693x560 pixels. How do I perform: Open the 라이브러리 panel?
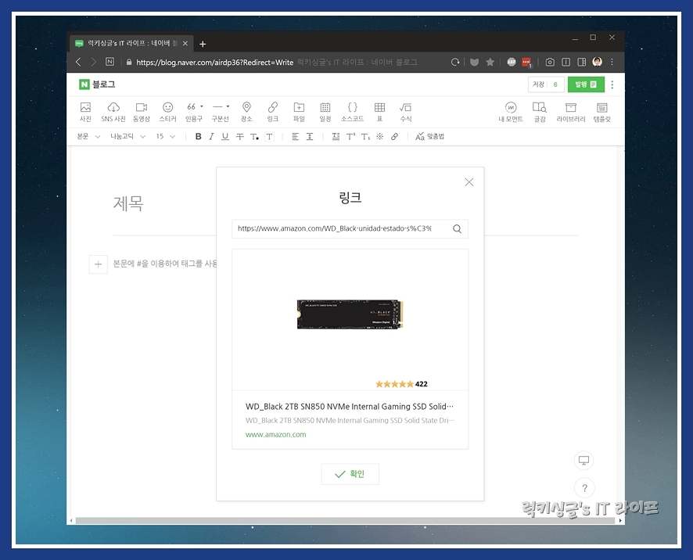point(570,112)
